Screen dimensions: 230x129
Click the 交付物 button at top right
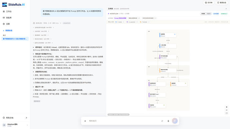(x=209, y=3)
